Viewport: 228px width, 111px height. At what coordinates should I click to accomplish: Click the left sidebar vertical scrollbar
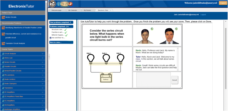click(x=47, y=55)
